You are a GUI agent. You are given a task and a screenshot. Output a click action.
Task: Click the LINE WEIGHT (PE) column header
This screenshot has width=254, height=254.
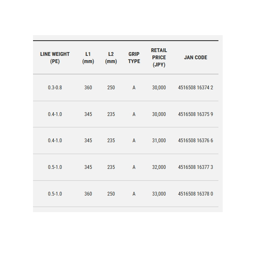[x=55, y=58]
